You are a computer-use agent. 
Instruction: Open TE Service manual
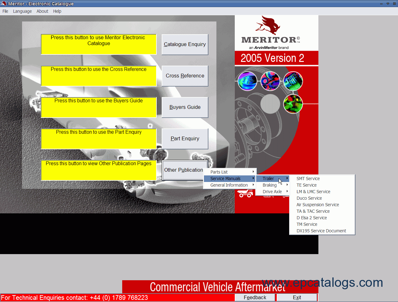(322, 185)
